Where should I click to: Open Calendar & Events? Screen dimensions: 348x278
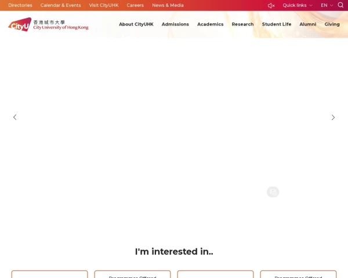(x=60, y=5)
